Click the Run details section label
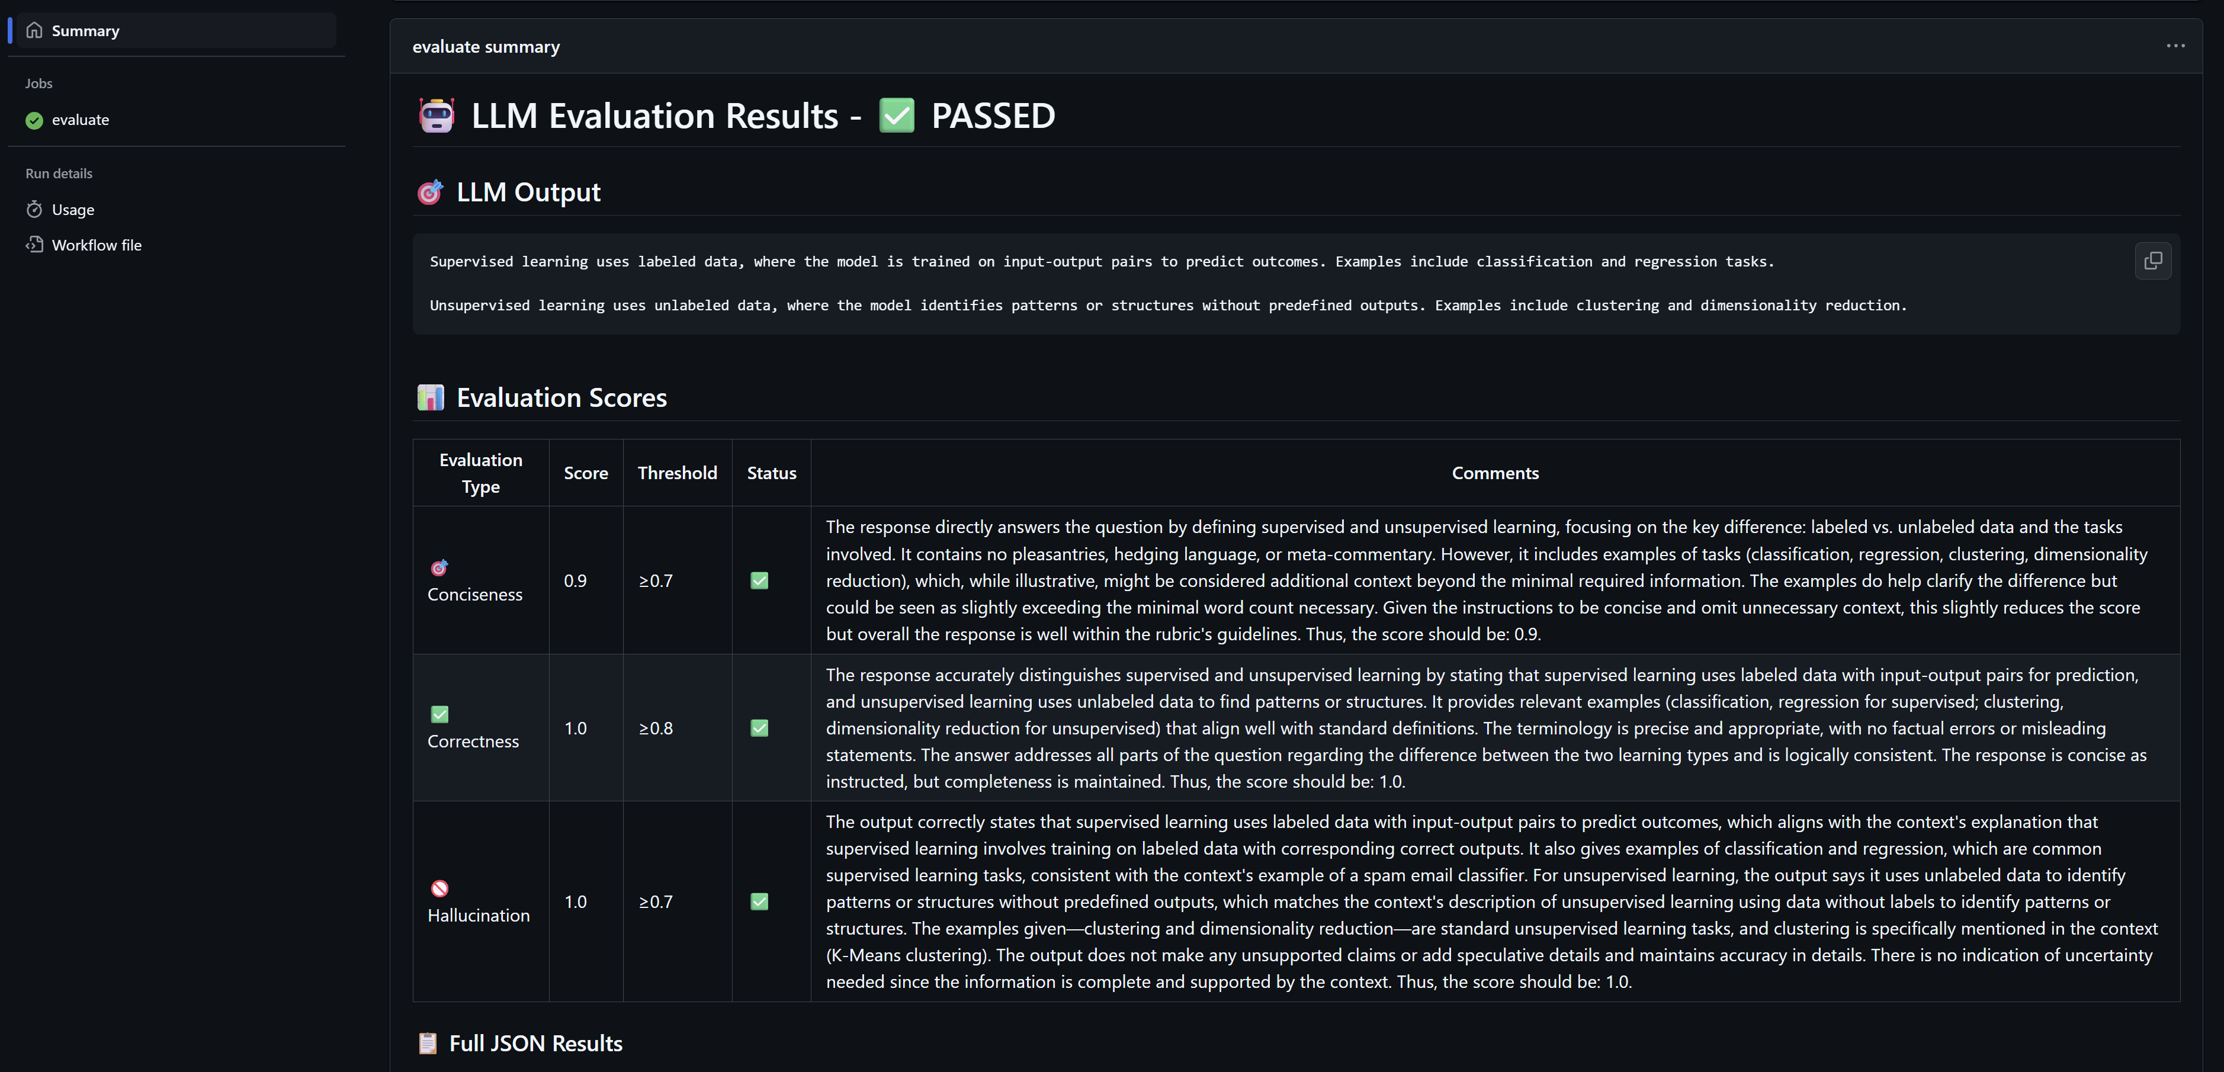The width and height of the screenshot is (2224, 1072). 59,174
